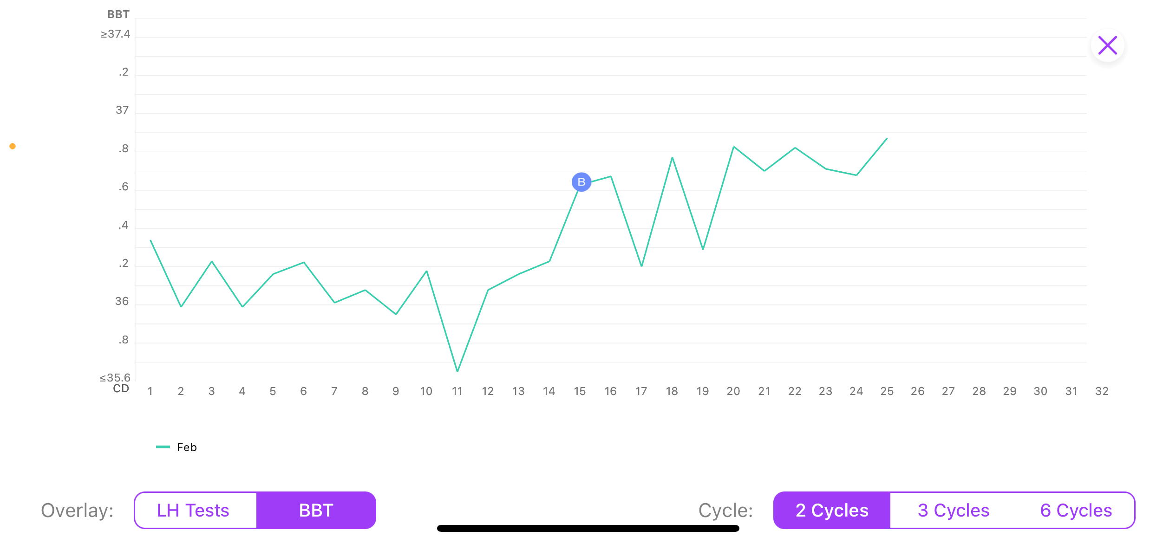
Task: Tap the lowest chart point on cycle day 11
Action: 457,371
